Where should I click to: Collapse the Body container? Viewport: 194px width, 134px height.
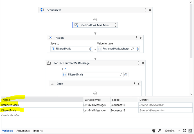[x=139, y=84]
